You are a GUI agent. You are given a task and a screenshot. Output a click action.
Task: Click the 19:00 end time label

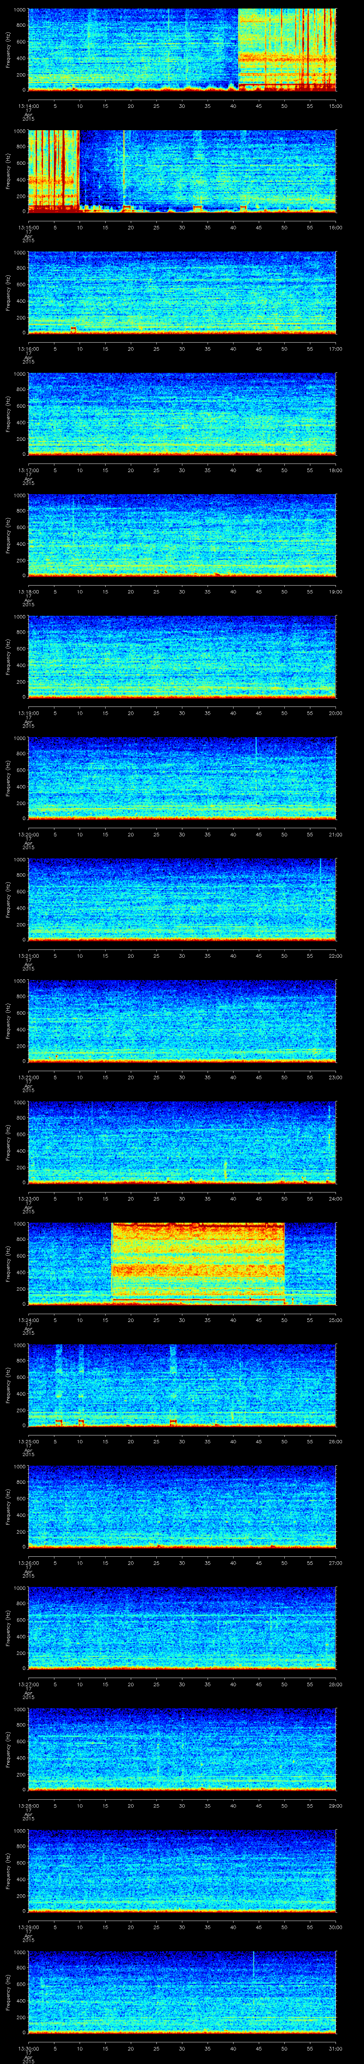pyautogui.click(x=335, y=591)
